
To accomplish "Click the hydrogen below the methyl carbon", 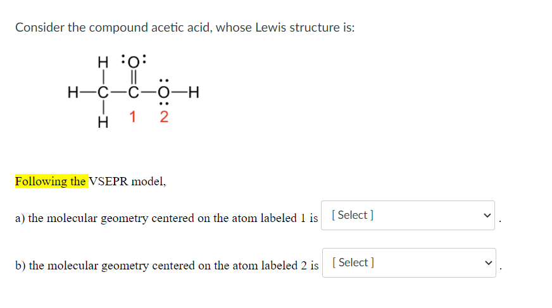I will click(x=103, y=122).
